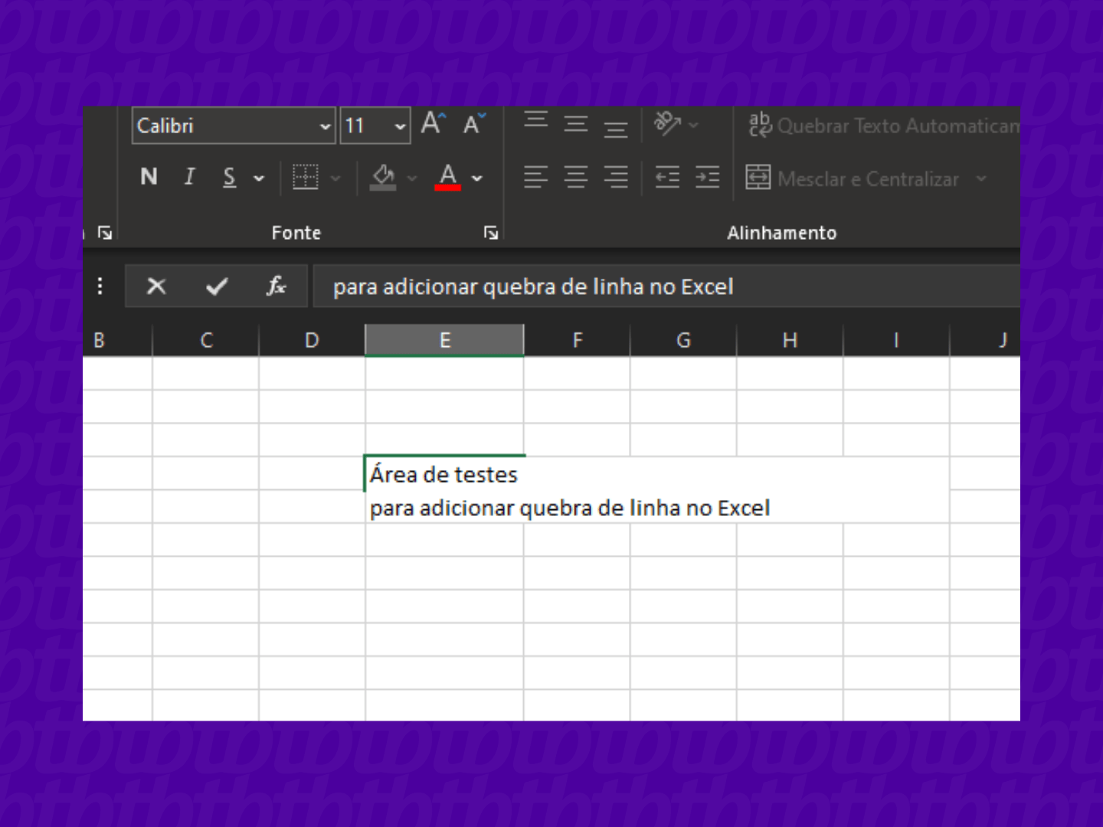Select the column E header
Screen dimensions: 1103x827
pyautogui.click(x=444, y=339)
